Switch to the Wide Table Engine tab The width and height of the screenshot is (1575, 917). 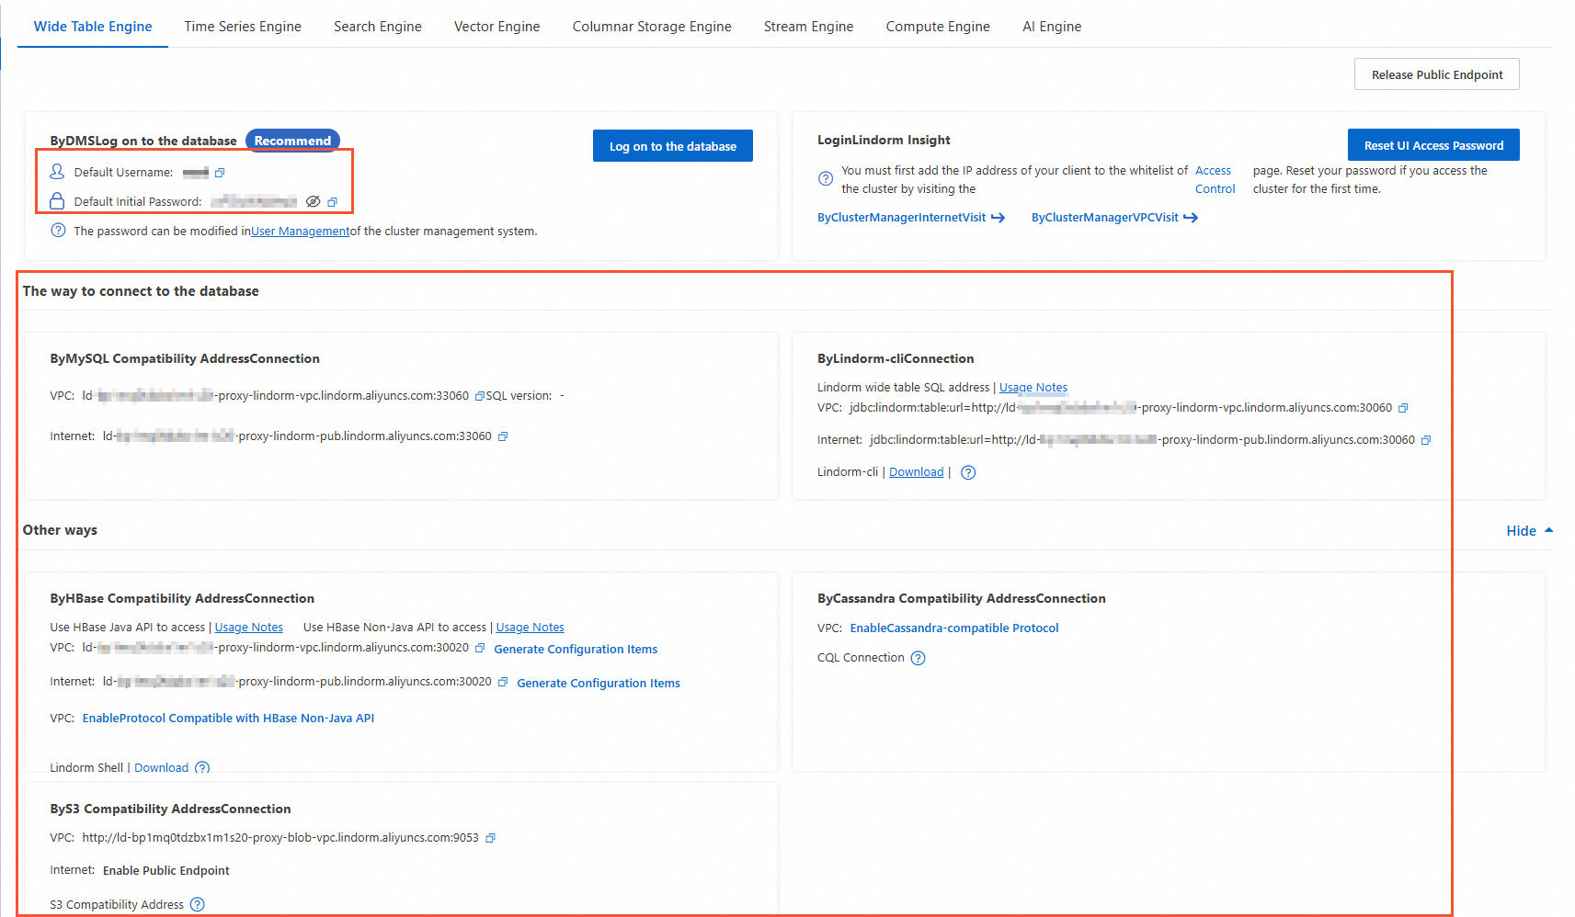tap(93, 27)
